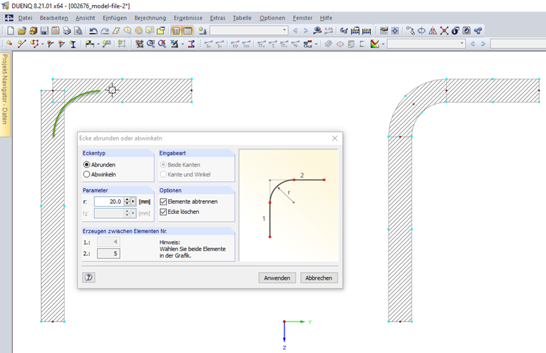Open a file with the folder icon
This screenshot has height=353, width=546.
[22, 31]
